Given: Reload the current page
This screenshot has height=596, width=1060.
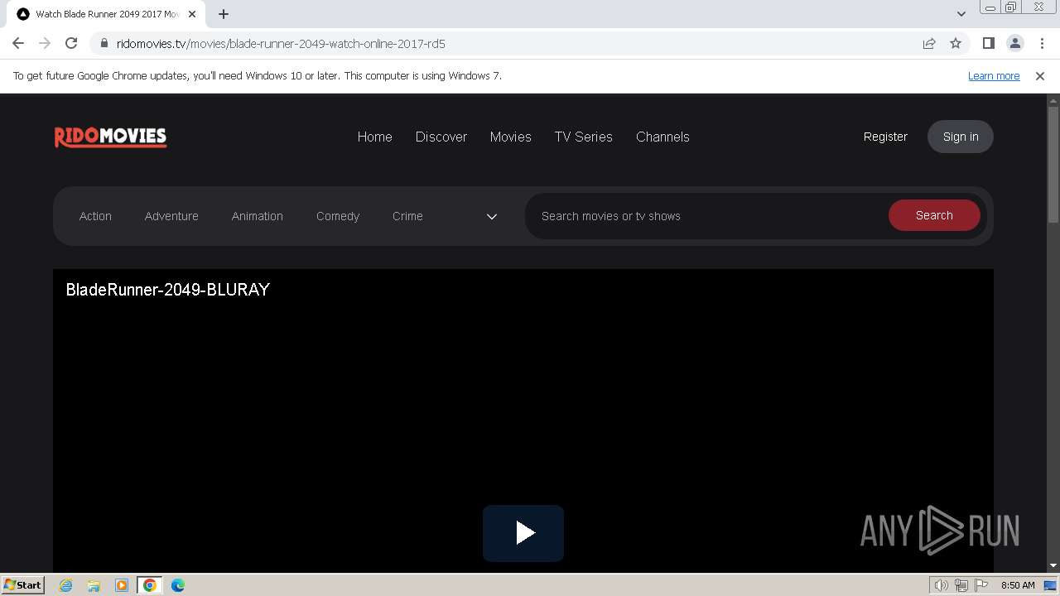Looking at the screenshot, I should click(71, 43).
